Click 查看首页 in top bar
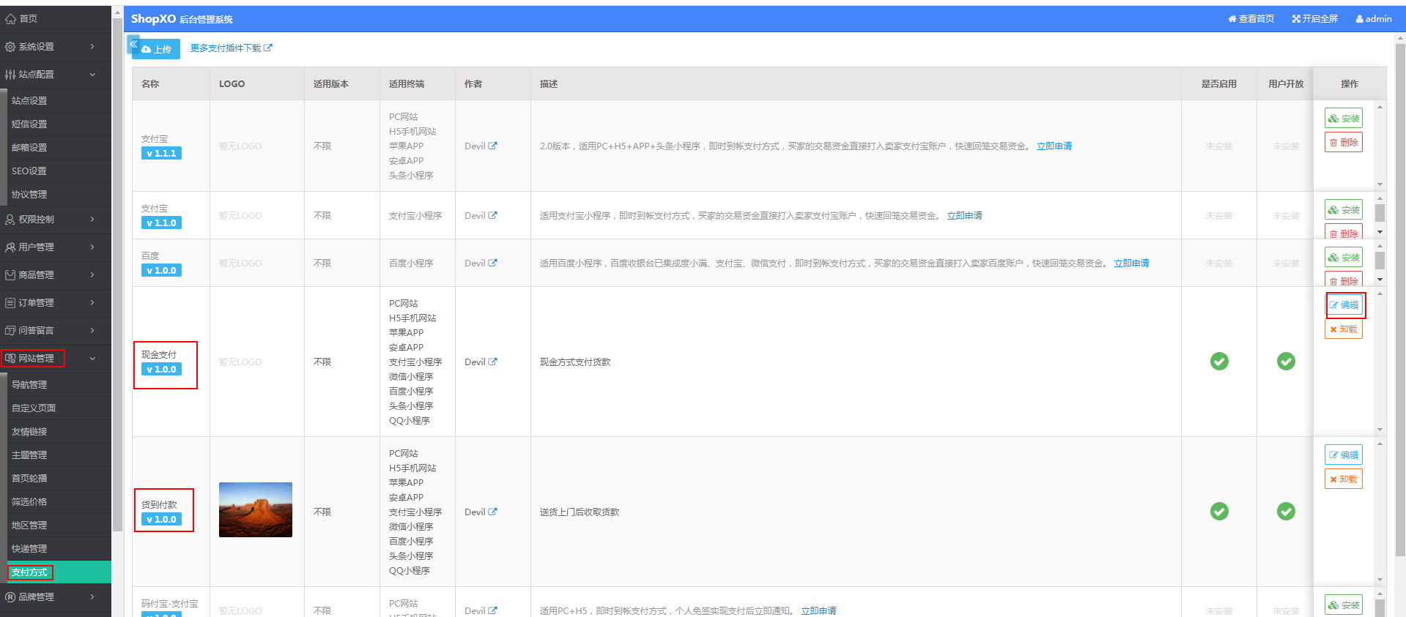The width and height of the screenshot is (1406, 617). 1251,19
